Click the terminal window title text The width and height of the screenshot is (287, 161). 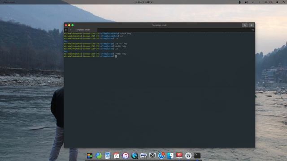(x=159, y=25)
